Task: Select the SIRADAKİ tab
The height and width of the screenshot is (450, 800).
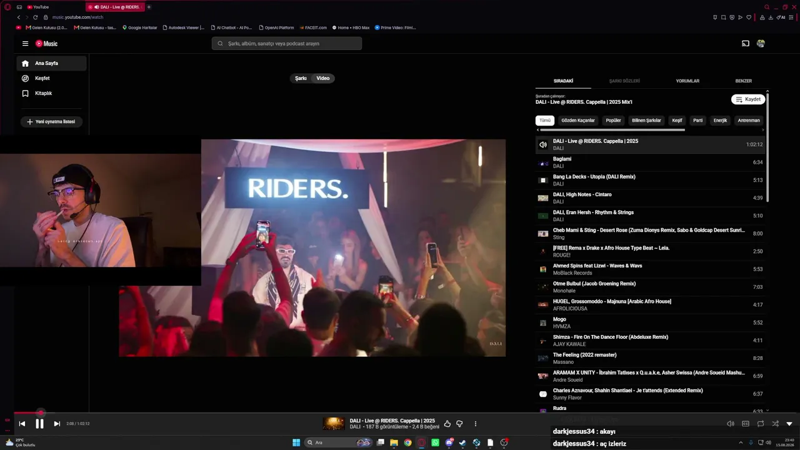Action: pos(563,81)
